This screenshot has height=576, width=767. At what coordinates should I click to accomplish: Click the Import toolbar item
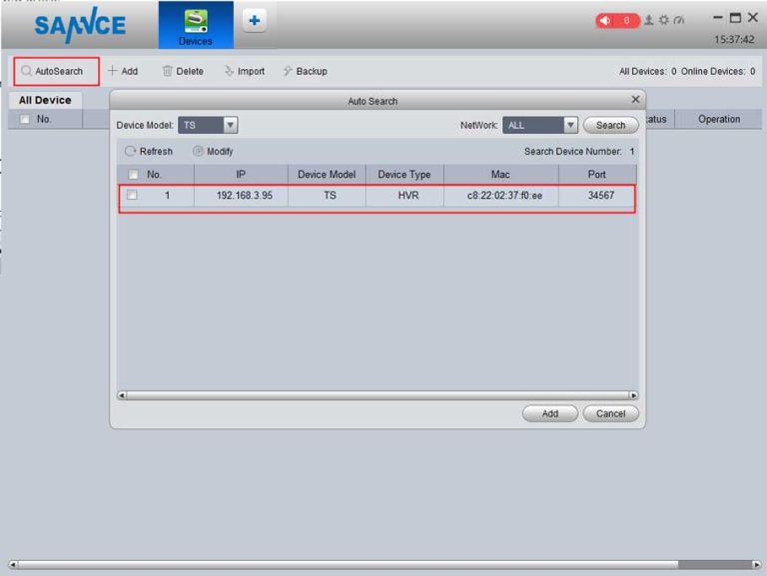[245, 71]
